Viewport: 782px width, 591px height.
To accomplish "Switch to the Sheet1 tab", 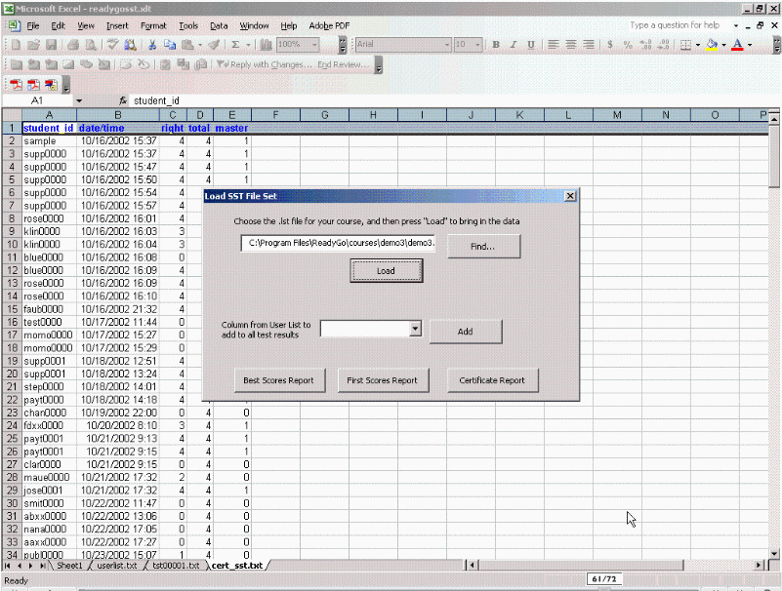I will coord(69,566).
